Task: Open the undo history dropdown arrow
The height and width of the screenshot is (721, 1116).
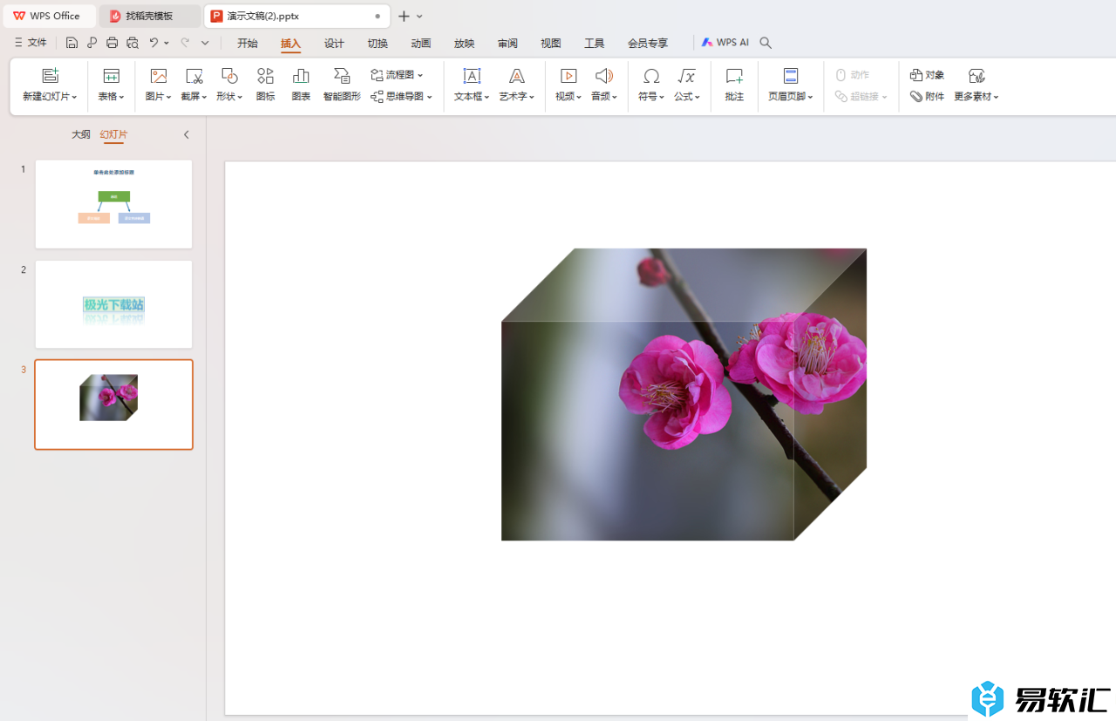Action: coord(167,43)
